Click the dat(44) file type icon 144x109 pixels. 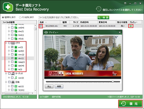pos(16,66)
